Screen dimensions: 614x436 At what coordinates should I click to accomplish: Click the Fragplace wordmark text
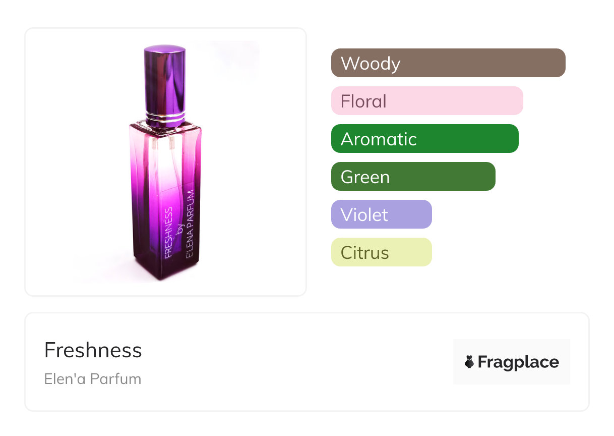[518, 362]
